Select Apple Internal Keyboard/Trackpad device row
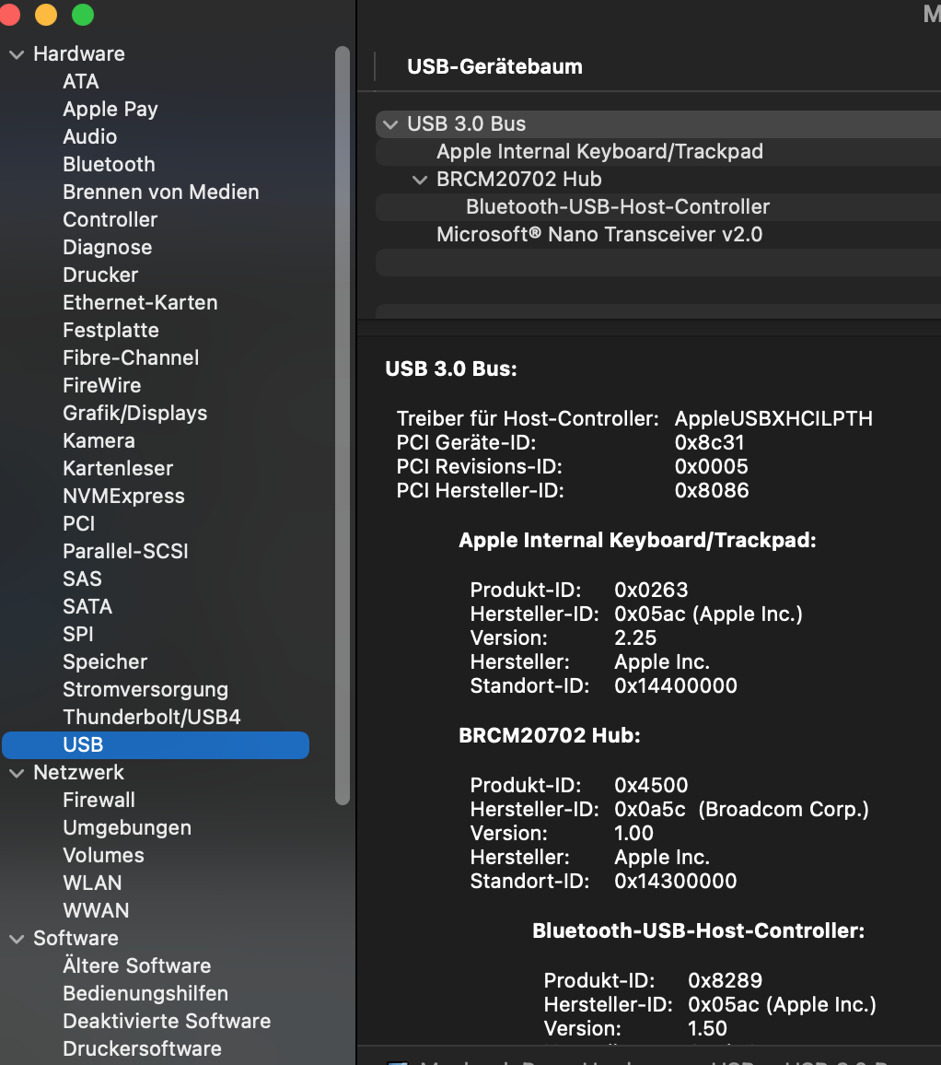941x1065 pixels. (599, 152)
